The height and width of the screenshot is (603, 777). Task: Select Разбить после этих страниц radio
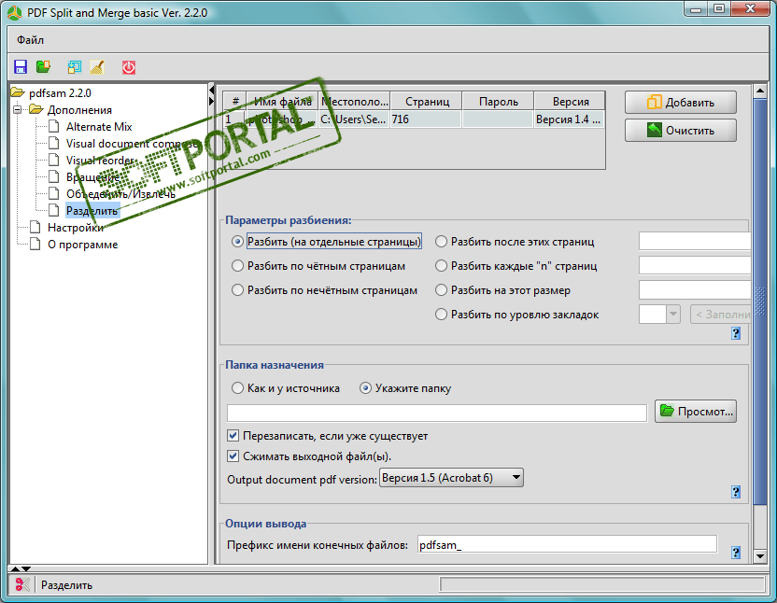pos(441,242)
